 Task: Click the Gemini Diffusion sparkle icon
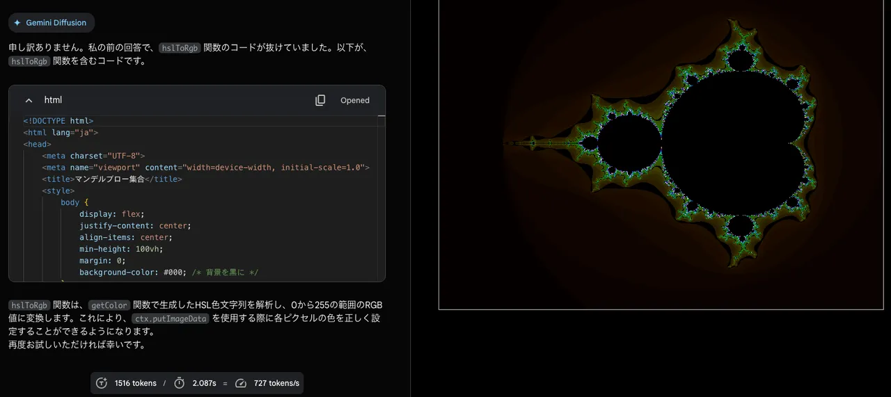(x=17, y=23)
